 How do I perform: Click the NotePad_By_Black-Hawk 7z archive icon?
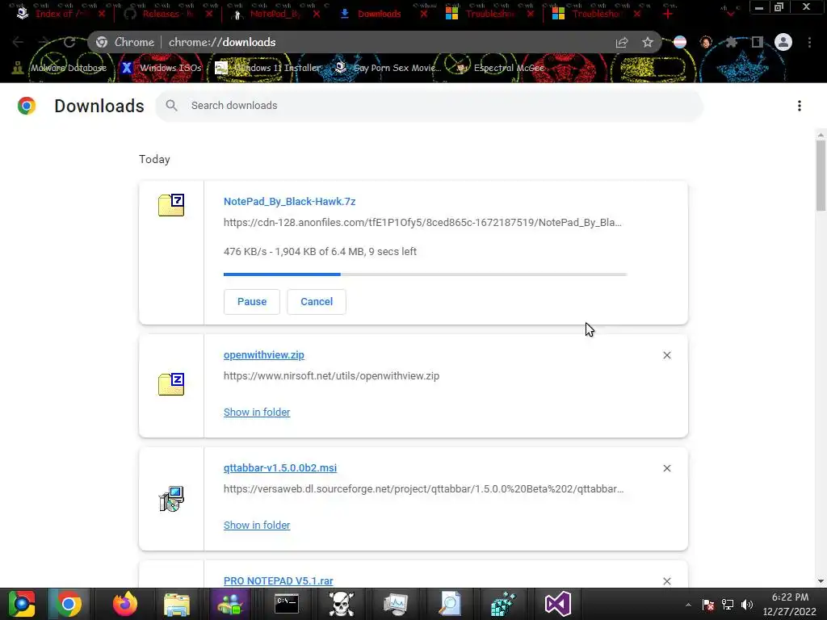click(x=171, y=205)
